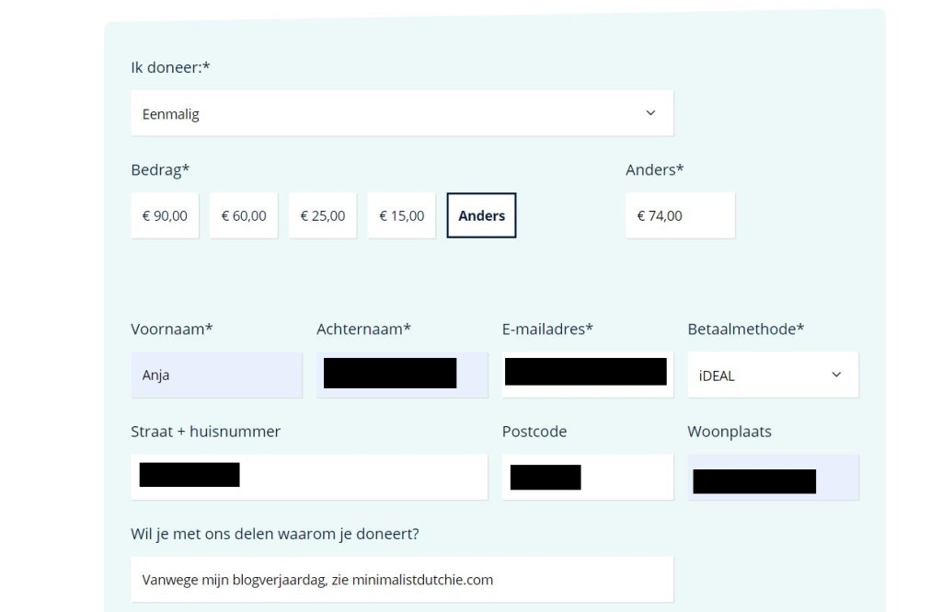Viewport: 942px width, 612px height.
Task: Open the 'Ik doneer' frequency dropdown
Action: pyautogui.click(x=401, y=113)
